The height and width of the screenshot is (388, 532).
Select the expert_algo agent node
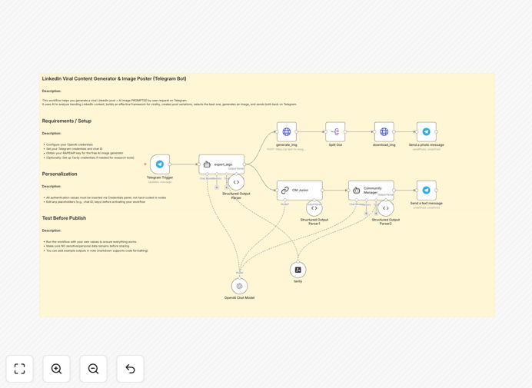[x=221, y=164]
